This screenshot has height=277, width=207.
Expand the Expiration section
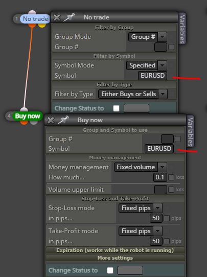coord(115,250)
